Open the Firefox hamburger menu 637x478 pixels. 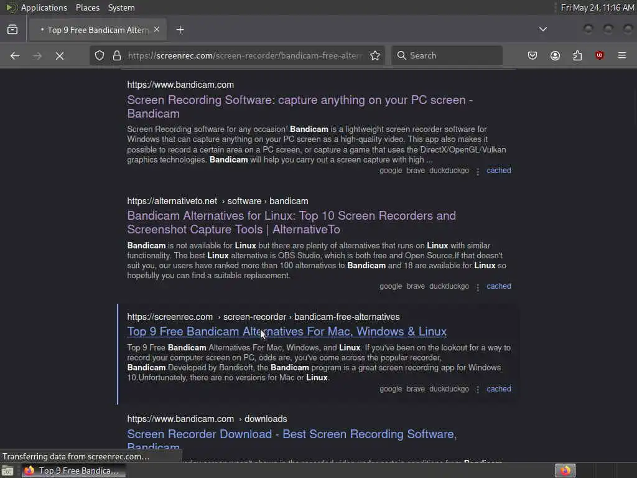point(622,55)
